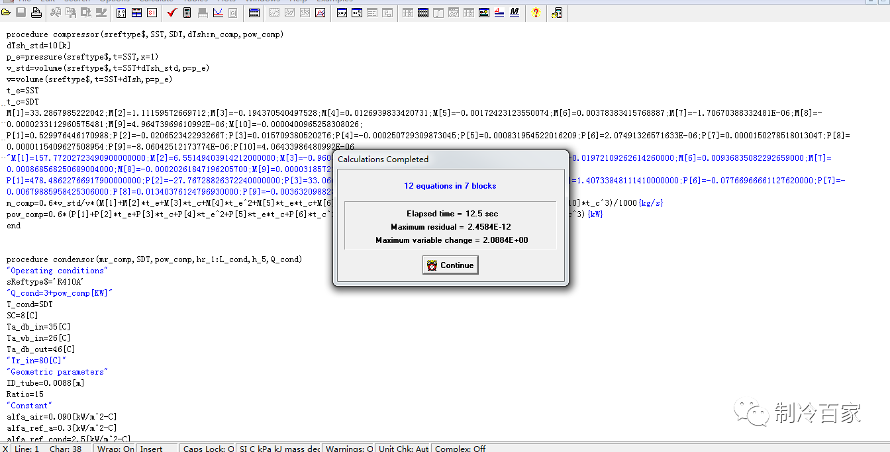Click the Maximum residual value line
The height and width of the screenshot is (452, 890).
[451, 227]
